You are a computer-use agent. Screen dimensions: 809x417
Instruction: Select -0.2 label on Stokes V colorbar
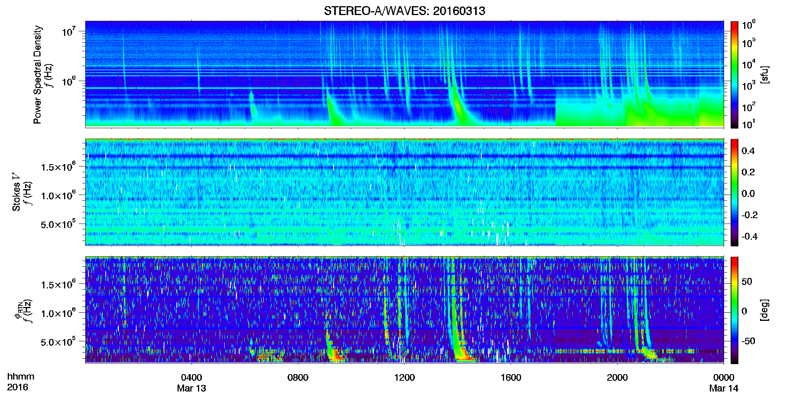pos(750,215)
